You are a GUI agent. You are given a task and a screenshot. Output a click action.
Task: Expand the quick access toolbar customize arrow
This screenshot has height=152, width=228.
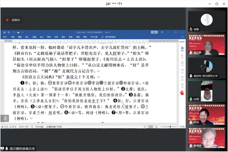point(22,32)
